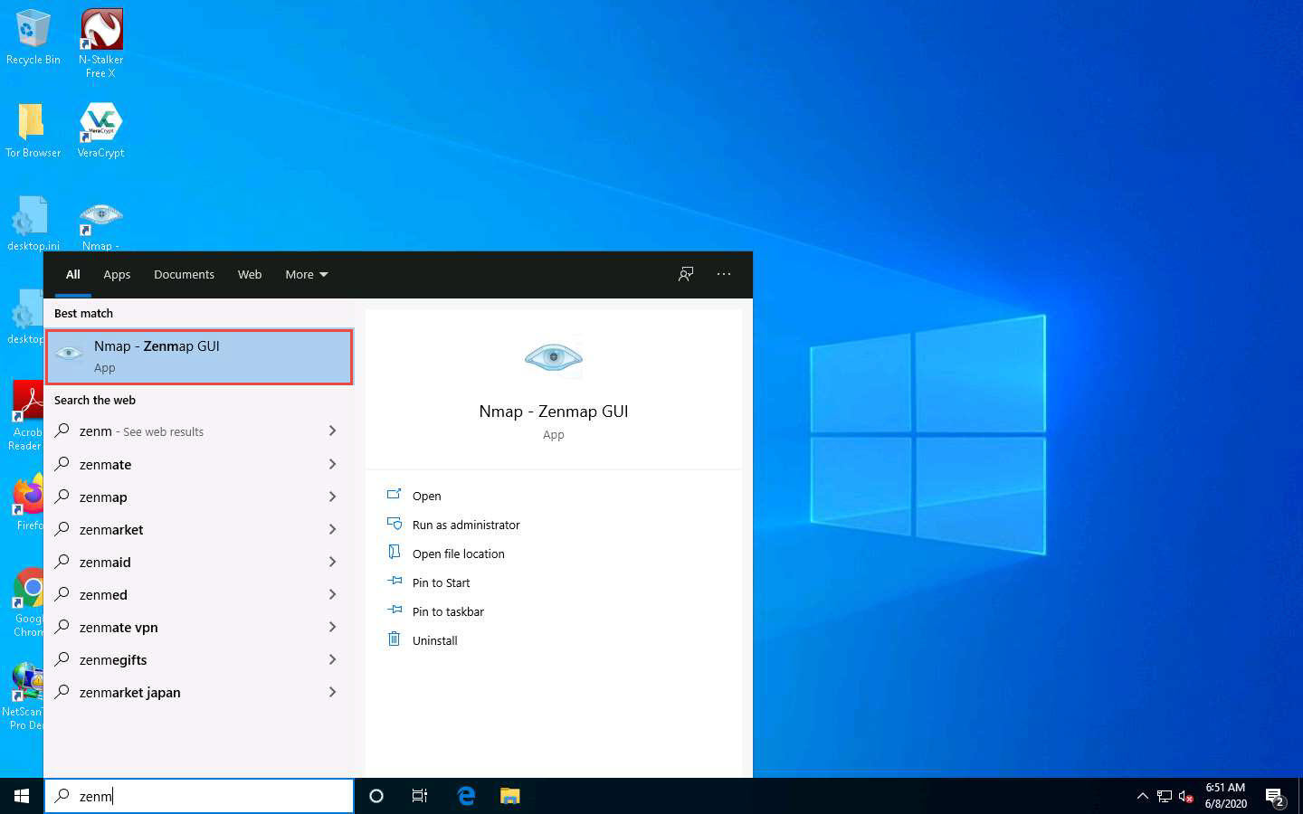Click Uninstall in the Zenmap actions

[435, 640]
